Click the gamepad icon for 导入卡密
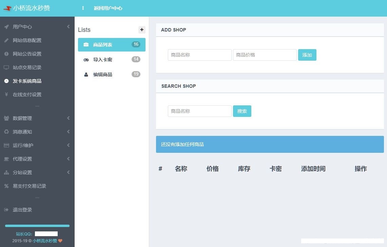Viewport: 387px width, 247px height. pyautogui.click(x=86, y=60)
